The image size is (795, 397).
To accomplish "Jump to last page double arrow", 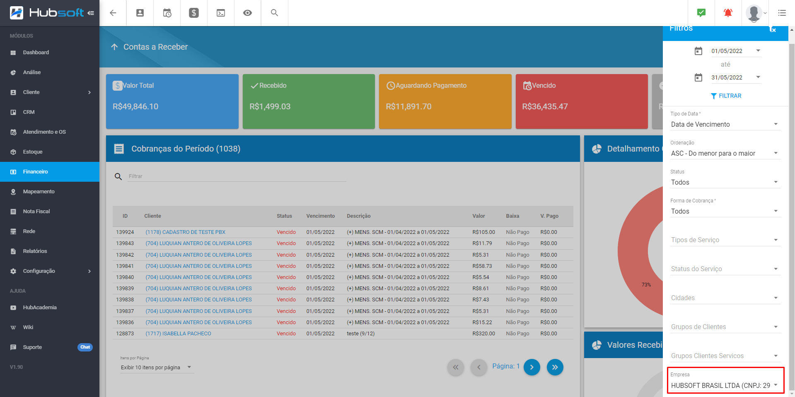I will pos(555,367).
